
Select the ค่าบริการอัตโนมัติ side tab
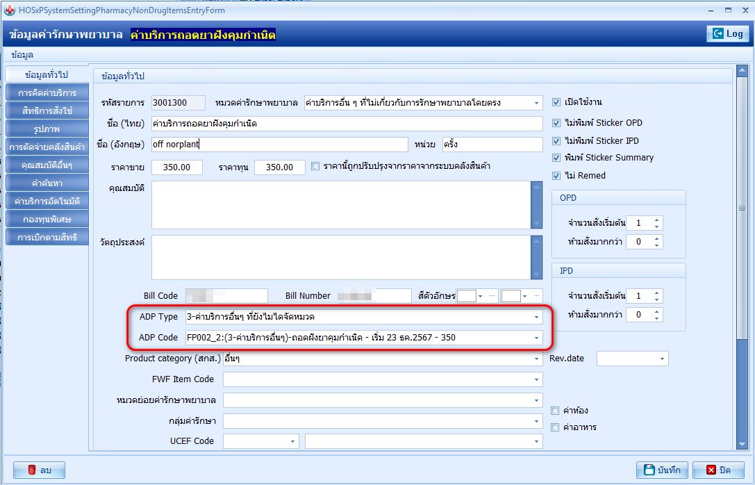(47, 202)
